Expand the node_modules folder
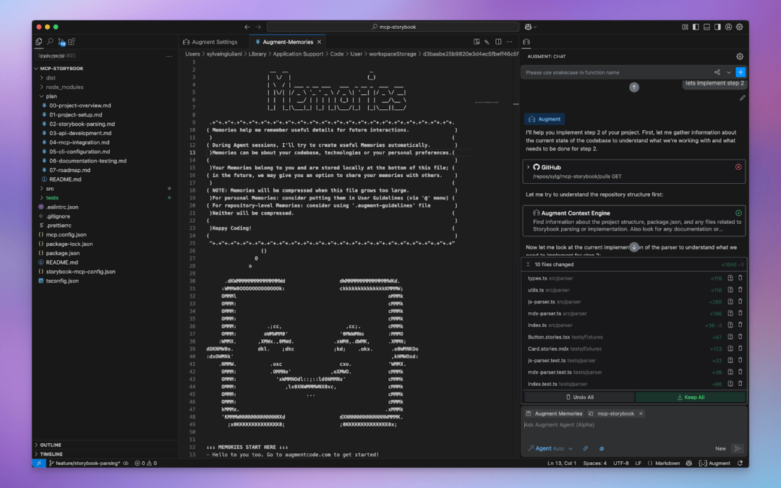 [64, 87]
